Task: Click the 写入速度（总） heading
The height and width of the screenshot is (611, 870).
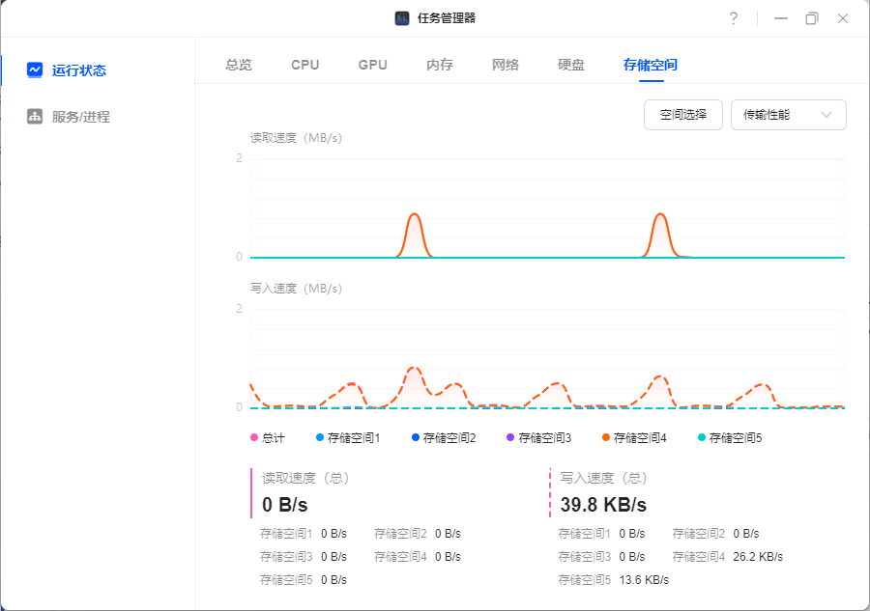Action: point(603,478)
